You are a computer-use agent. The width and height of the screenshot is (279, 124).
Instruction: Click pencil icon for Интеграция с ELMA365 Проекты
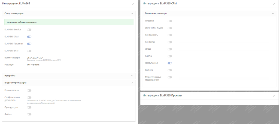coord(274,96)
